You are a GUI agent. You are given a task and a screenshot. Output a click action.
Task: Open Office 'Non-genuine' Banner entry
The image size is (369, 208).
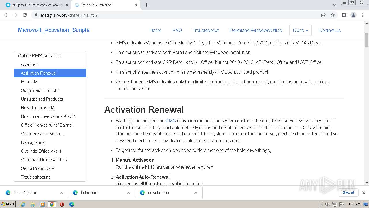pos(47,125)
